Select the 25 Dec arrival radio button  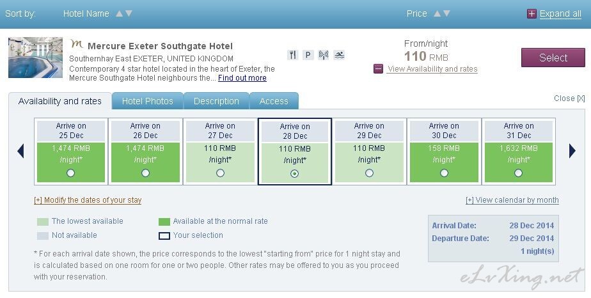[70, 173]
